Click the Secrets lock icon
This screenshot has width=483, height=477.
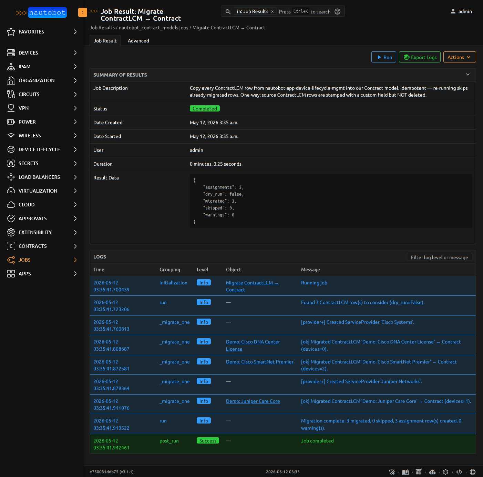click(11, 163)
